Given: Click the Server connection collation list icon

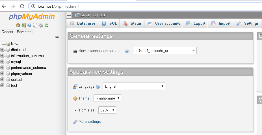Looking at the screenshot, I should 75,51.
